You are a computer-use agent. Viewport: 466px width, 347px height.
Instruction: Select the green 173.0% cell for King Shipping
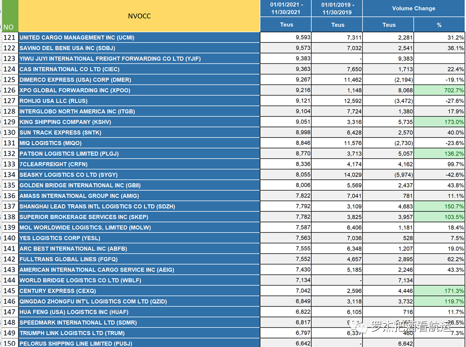pos(439,122)
